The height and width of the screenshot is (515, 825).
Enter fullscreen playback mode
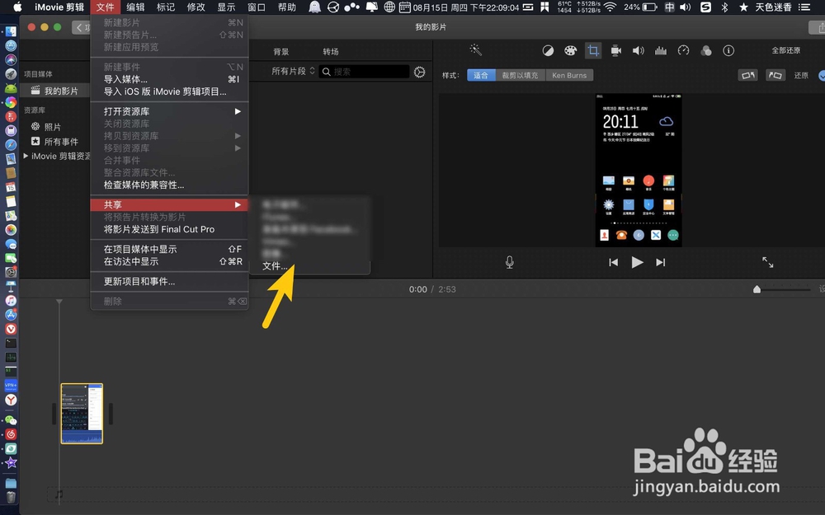pyautogui.click(x=767, y=262)
